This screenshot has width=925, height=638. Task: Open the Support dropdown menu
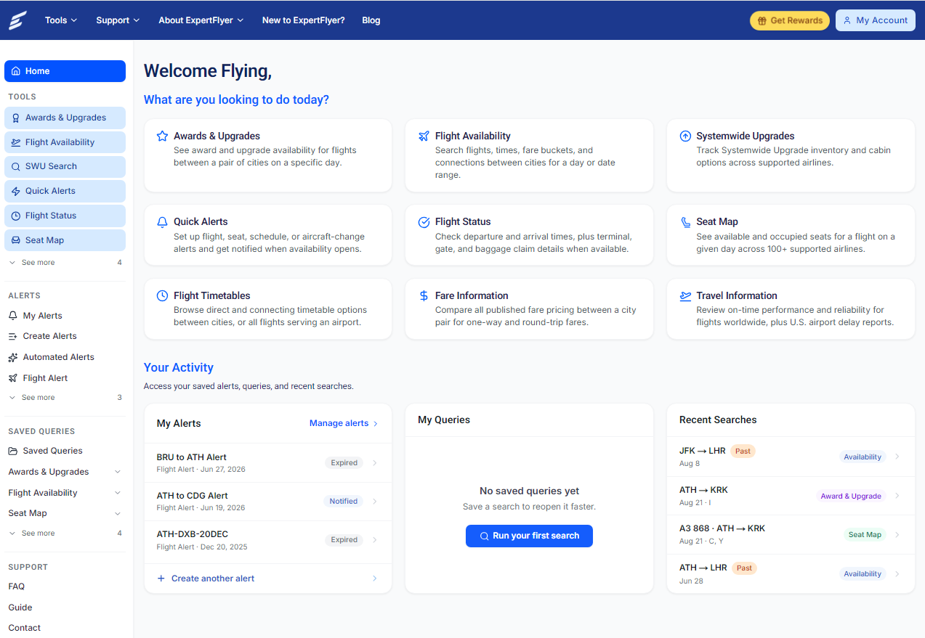118,20
